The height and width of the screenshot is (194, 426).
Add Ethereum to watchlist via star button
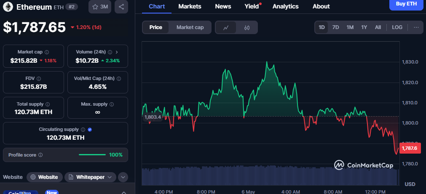tap(100, 7)
